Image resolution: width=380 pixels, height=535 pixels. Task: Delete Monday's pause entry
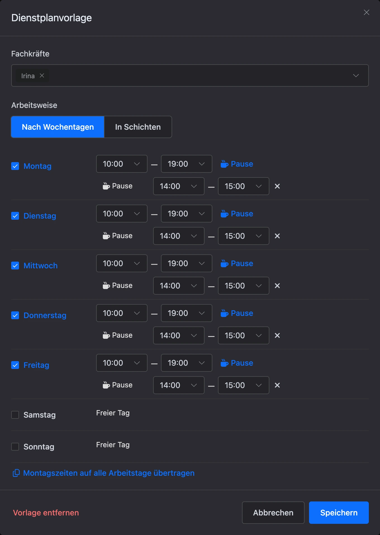coord(277,186)
